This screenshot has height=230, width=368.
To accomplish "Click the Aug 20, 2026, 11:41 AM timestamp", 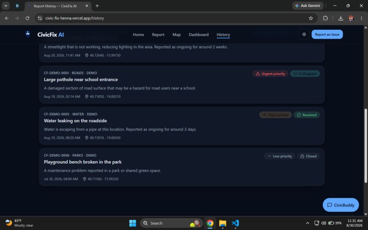I will pos(62,55).
